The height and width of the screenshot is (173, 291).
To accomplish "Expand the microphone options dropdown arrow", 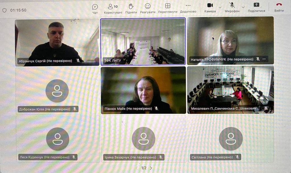I will [x=243, y=7].
